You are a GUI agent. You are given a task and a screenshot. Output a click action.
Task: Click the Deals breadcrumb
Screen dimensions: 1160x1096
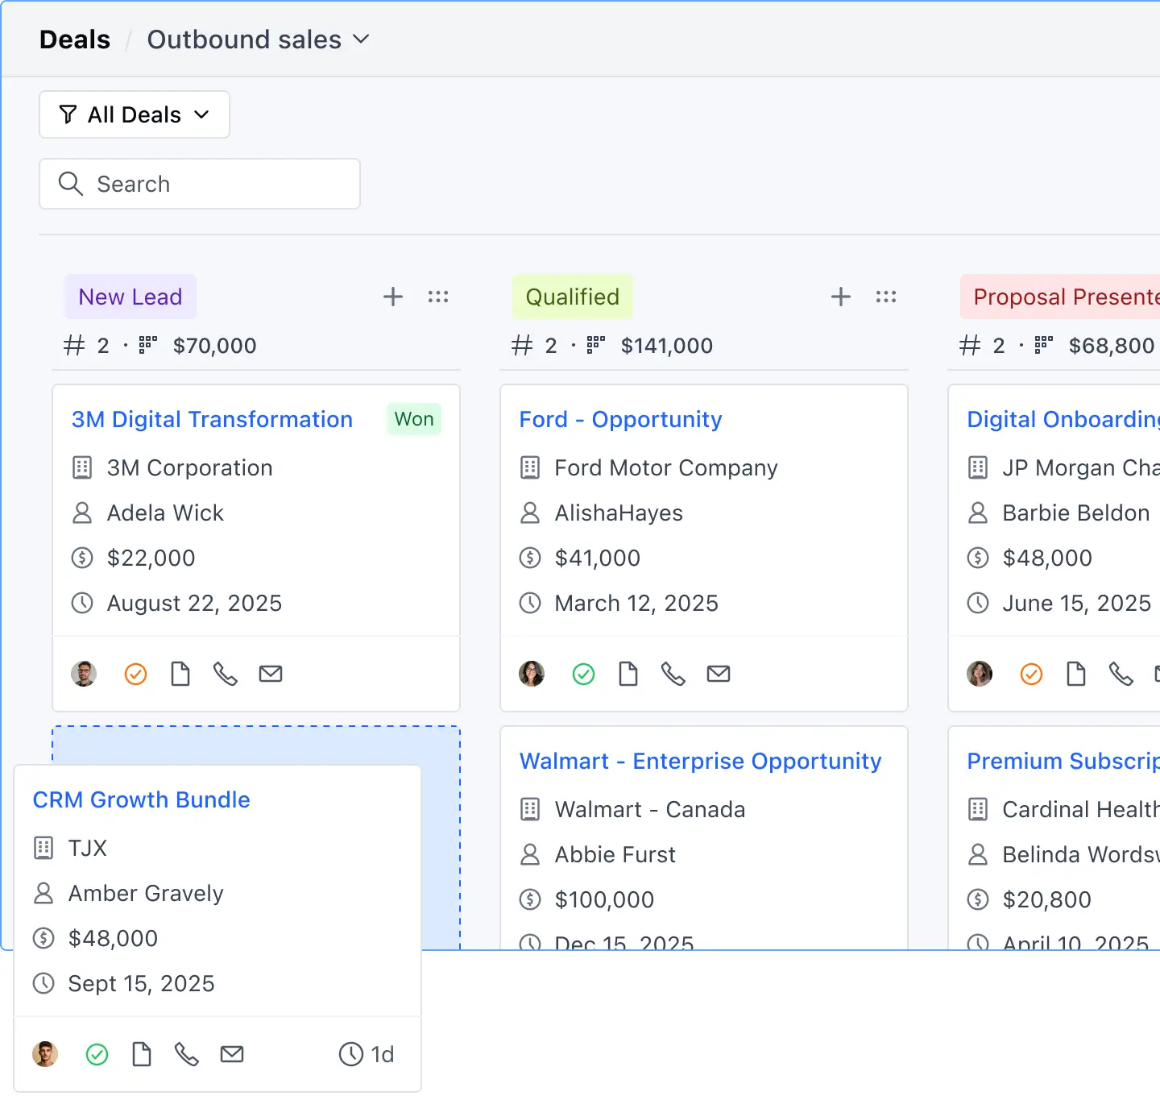(x=74, y=39)
